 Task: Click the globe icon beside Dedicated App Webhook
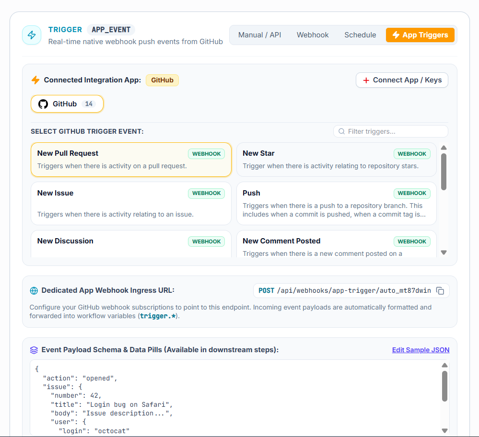[x=34, y=291]
